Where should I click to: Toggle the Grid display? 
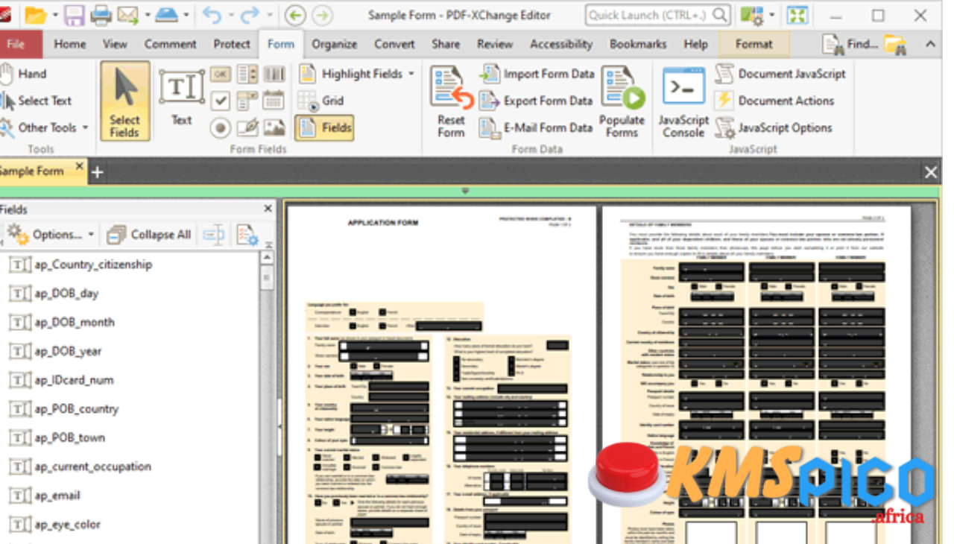tap(321, 101)
